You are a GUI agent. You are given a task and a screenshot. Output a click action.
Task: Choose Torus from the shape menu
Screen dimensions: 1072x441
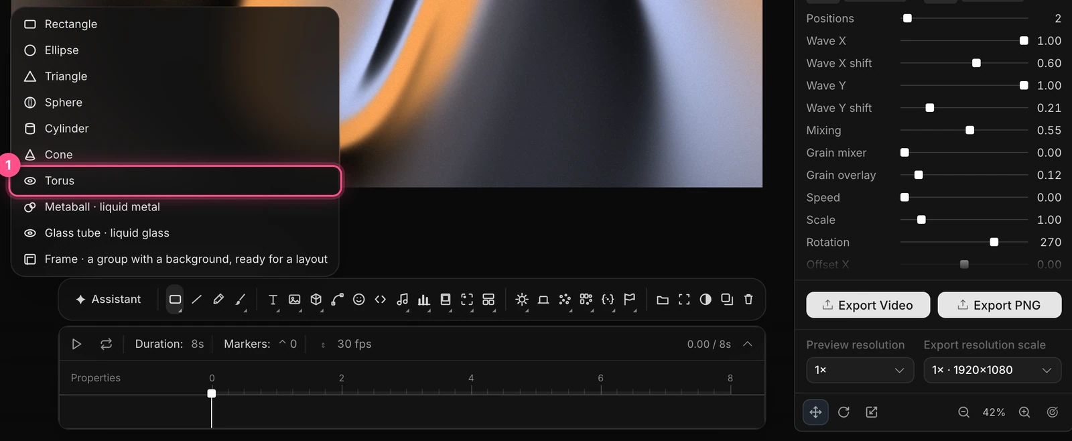click(x=175, y=181)
